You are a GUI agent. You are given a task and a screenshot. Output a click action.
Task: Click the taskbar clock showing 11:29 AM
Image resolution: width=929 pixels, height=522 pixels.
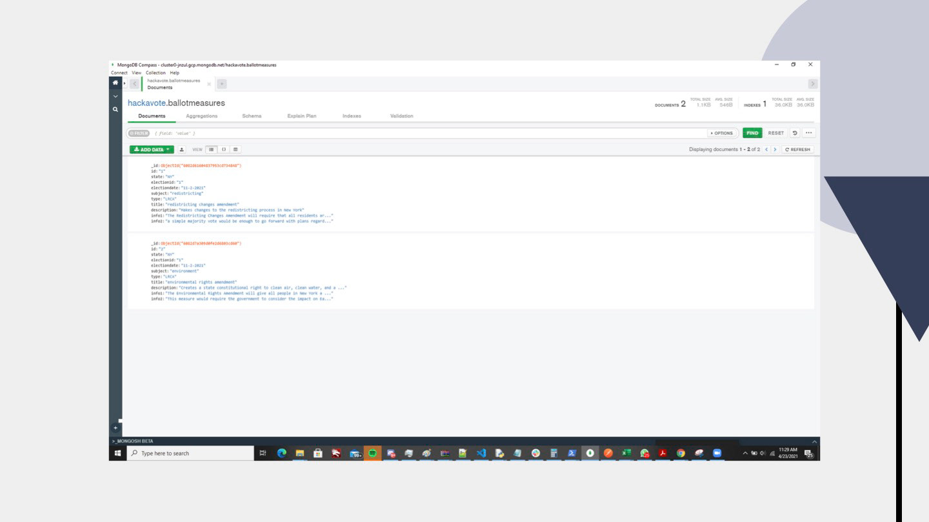pos(788,454)
